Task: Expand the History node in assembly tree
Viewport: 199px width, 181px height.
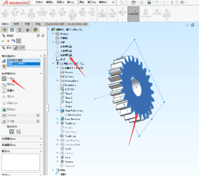Action: click(53, 34)
